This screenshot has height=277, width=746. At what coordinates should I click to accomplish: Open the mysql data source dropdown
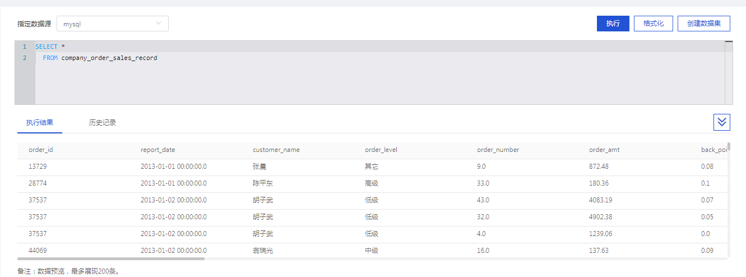coord(113,24)
